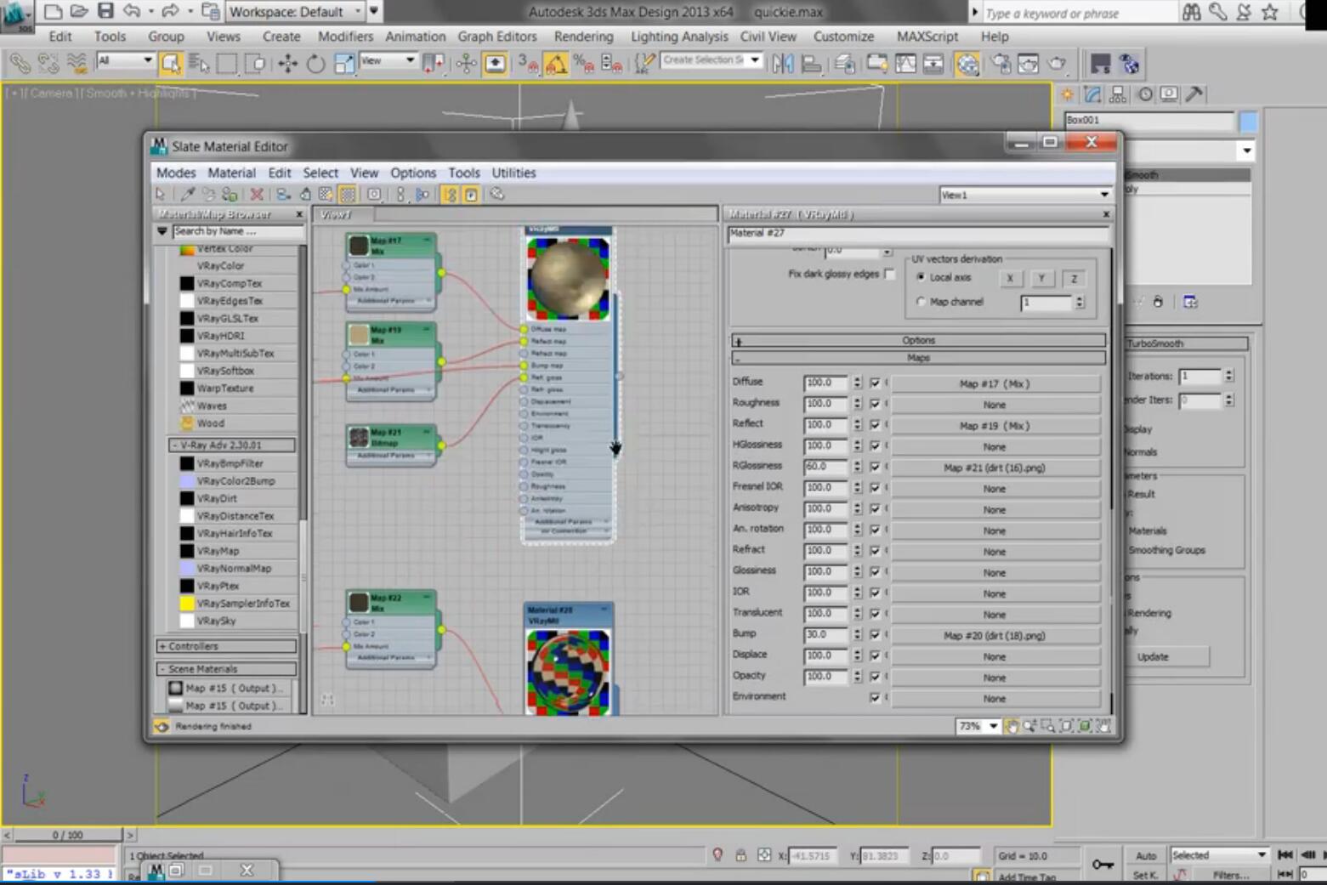Open the View1 dropdown in Slate
Viewport: 1327px width, 885px height.
tap(1024, 195)
